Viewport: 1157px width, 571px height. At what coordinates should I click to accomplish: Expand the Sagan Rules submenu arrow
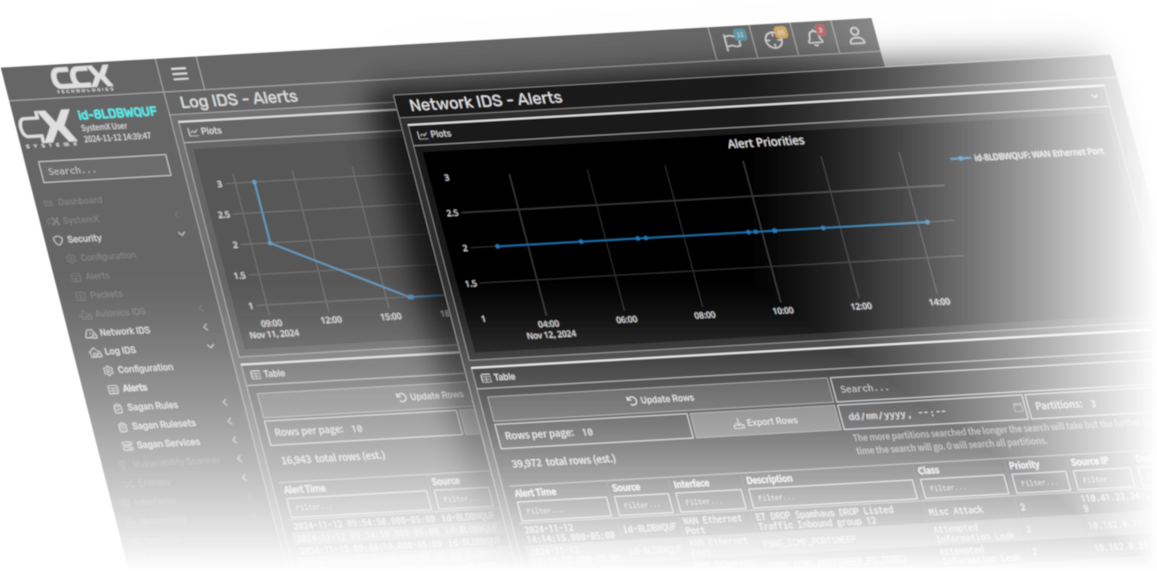[225, 402]
